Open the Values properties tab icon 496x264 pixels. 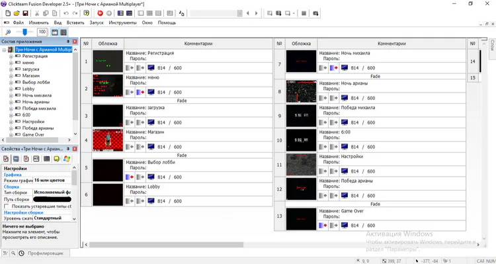point(36,159)
